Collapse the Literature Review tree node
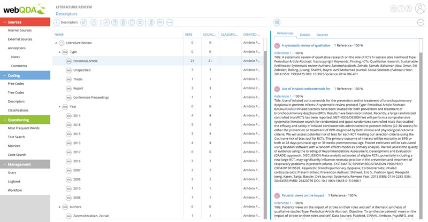 tap(56, 43)
